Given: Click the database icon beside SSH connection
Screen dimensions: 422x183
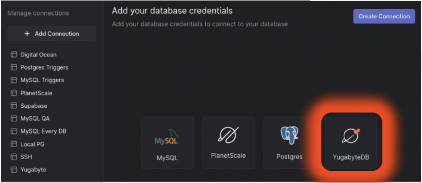Looking at the screenshot, I should coord(14,157).
